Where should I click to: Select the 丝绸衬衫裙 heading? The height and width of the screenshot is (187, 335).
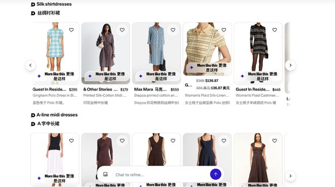[49, 13]
